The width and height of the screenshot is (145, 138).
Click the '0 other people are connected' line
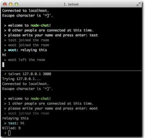pos(49,30)
